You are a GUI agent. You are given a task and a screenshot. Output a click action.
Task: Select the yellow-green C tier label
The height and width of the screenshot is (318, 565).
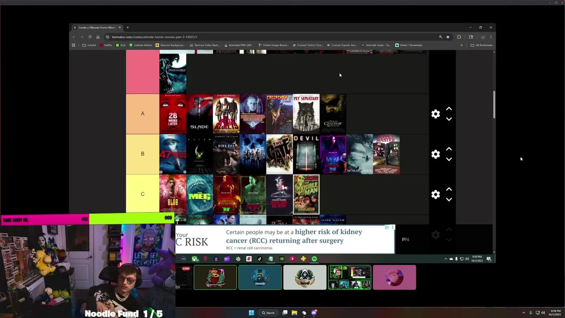[143, 194]
